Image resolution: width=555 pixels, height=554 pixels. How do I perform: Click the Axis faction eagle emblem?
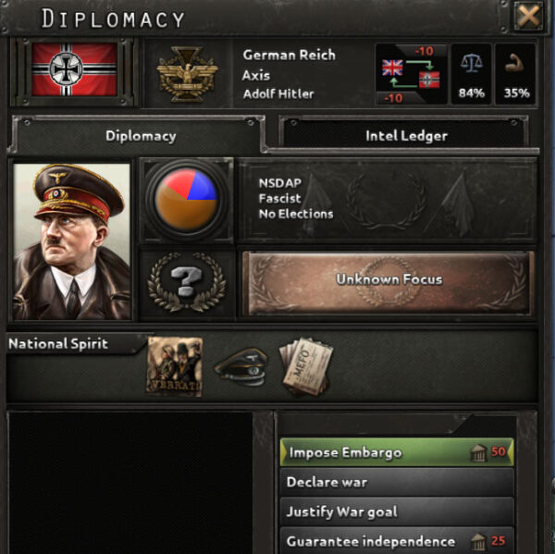point(187,74)
